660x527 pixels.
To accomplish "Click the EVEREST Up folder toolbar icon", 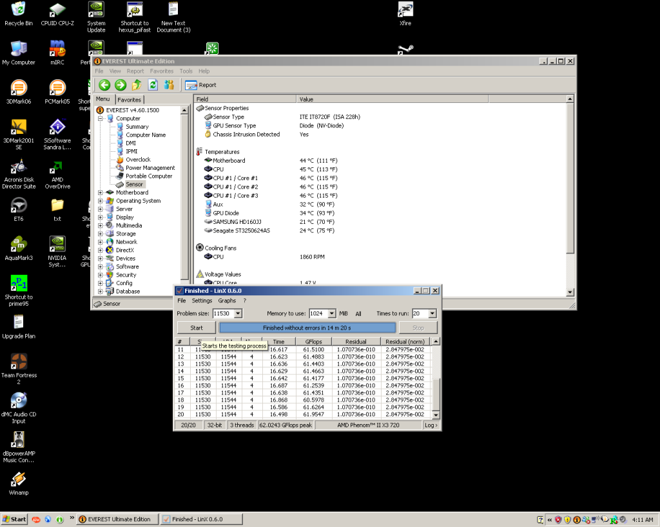I will 137,85.
